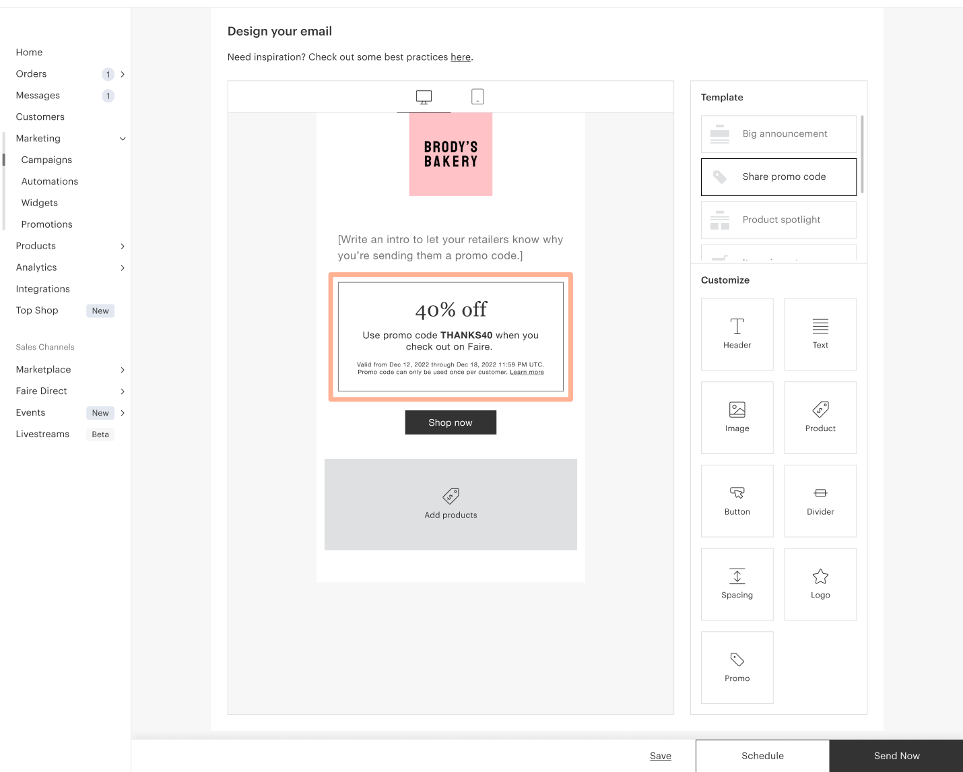This screenshot has width=963, height=772.
Task: Add a Product block
Action: [x=820, y=418]
